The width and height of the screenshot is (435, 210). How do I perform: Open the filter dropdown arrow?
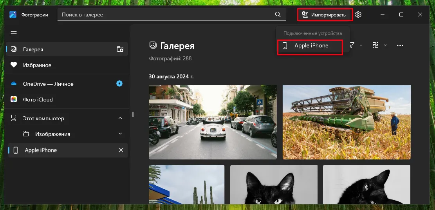pyautogui.click(x=361, y=45)
